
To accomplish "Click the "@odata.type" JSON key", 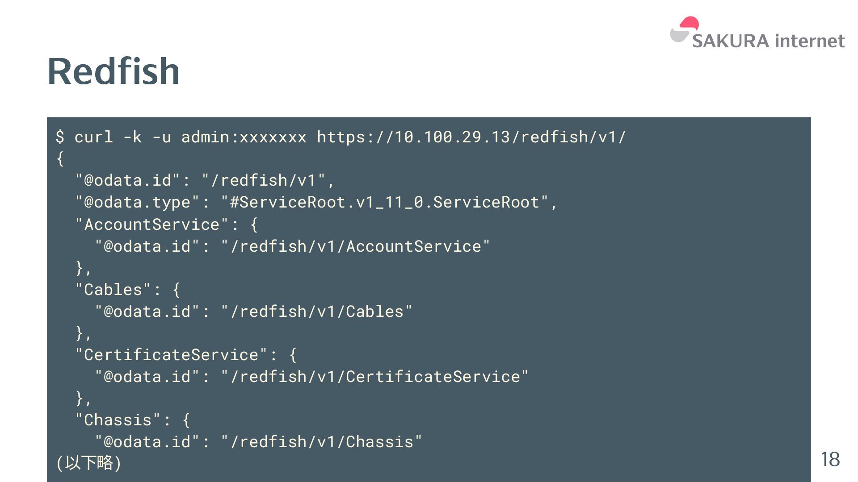I will click(138, 202).
